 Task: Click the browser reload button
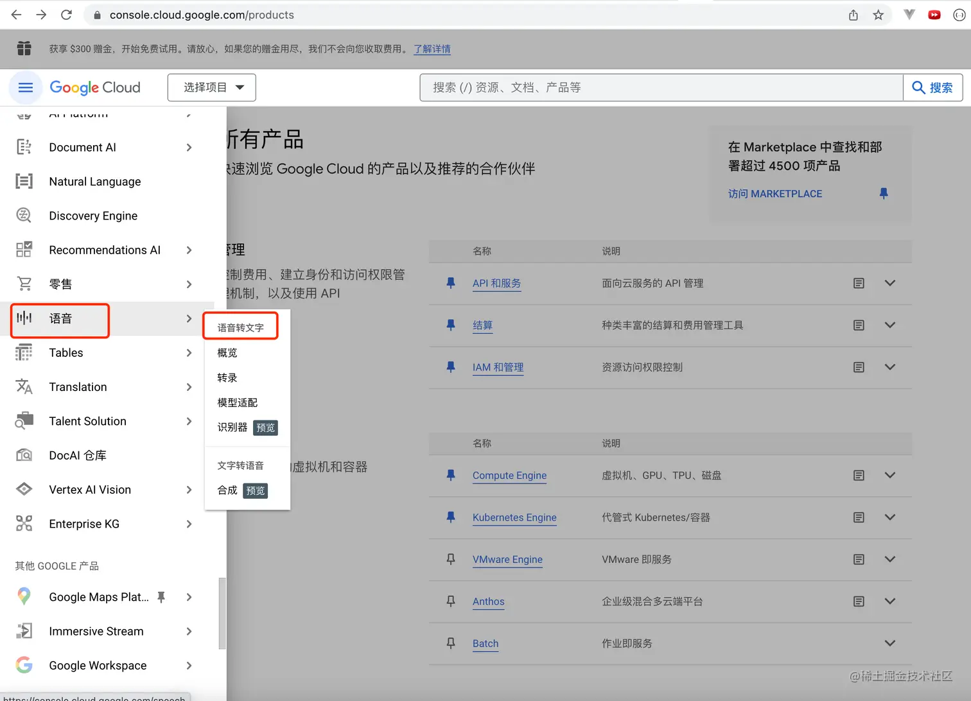coord(66,15)
